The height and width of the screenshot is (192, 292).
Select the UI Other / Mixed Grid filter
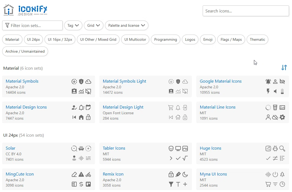[x=98, y=39]
